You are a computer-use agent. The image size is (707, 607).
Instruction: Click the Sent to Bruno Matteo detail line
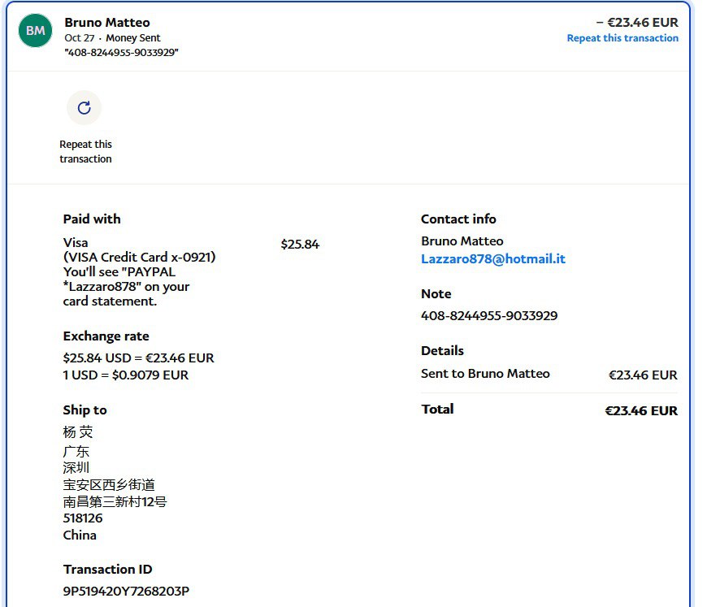[x=485, y=374]
